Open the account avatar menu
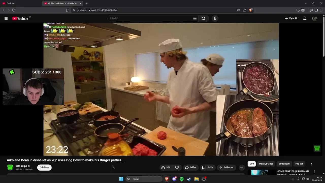This screenshot has width=325, height=183. (x=315, y=18)
